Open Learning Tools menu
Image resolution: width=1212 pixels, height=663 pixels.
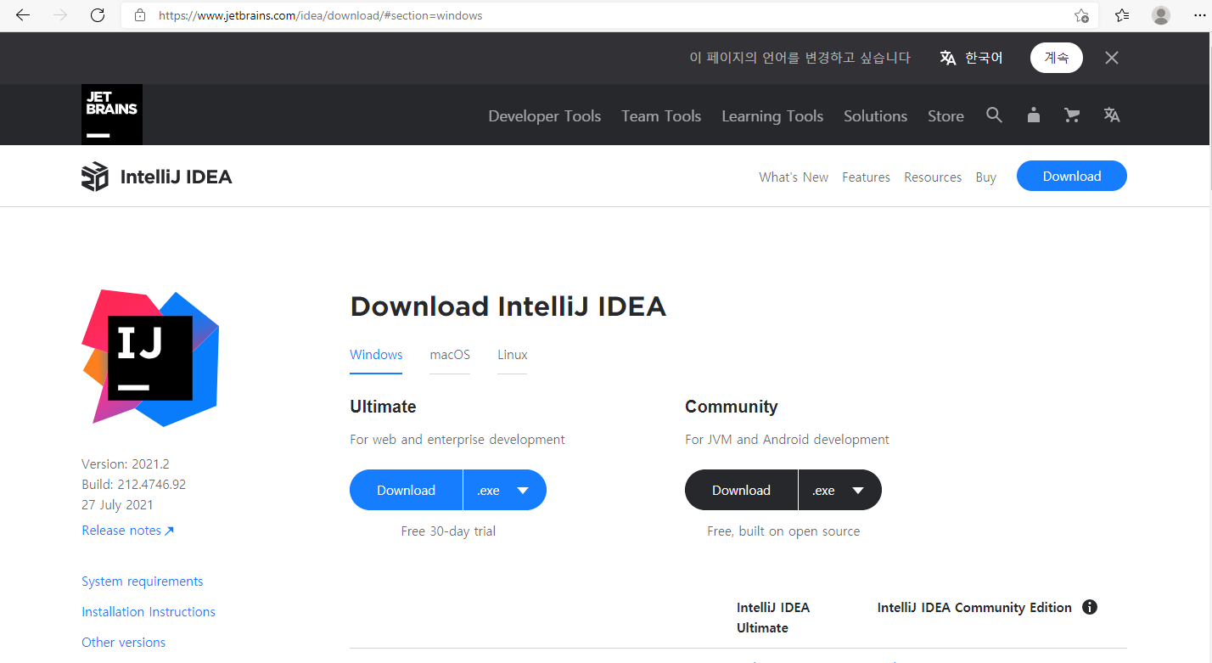point(772,116)
